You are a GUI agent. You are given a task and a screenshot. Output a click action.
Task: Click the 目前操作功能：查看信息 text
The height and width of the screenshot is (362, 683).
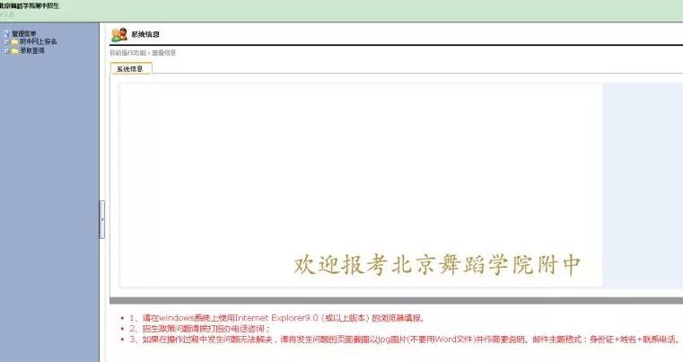143,53
